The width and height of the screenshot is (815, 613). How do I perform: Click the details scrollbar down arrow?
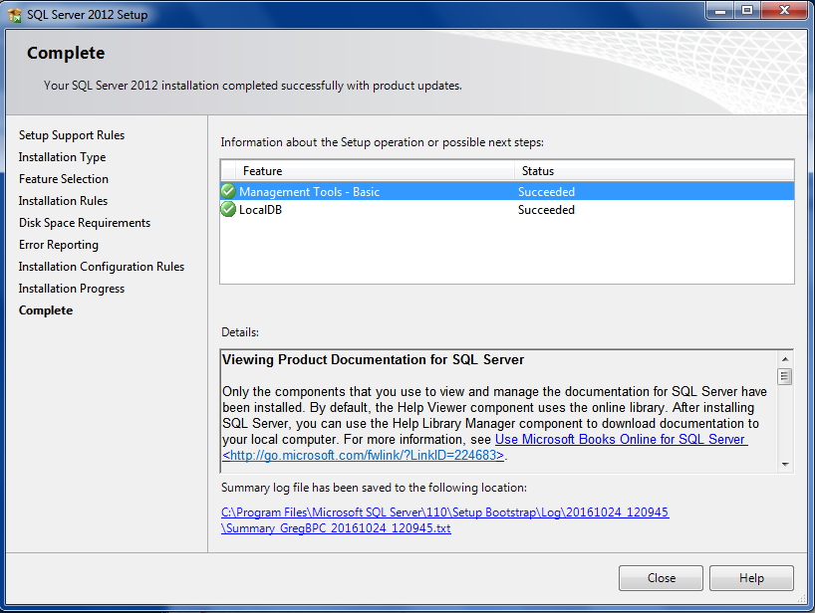785,465
